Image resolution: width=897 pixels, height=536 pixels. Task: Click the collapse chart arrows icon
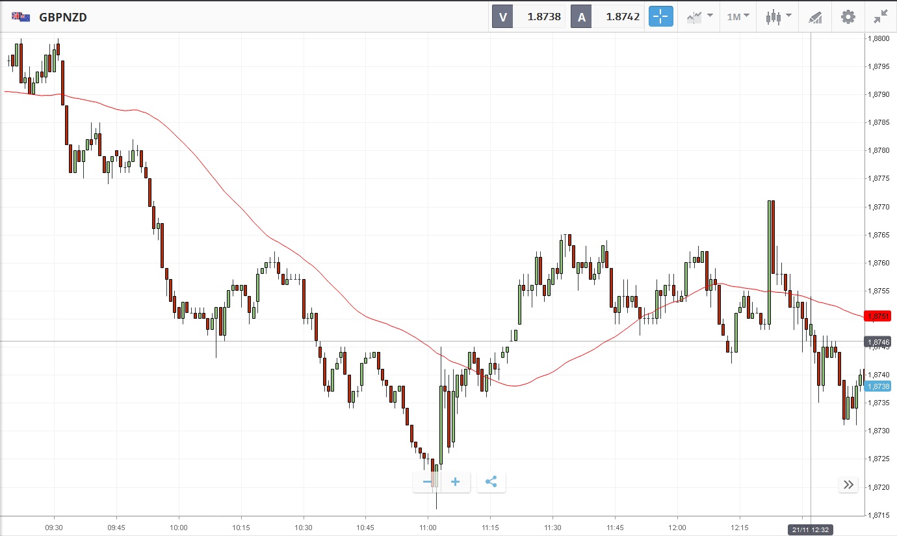tap(881, 17)
